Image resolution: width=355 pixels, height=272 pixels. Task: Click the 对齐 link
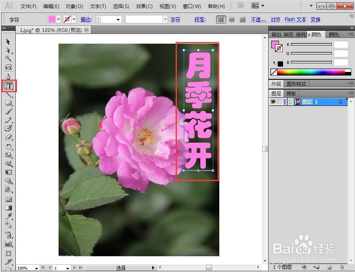coord(275,20)
